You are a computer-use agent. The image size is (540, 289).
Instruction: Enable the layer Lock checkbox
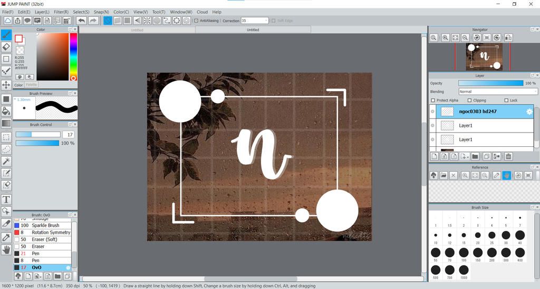pos(506,101)
